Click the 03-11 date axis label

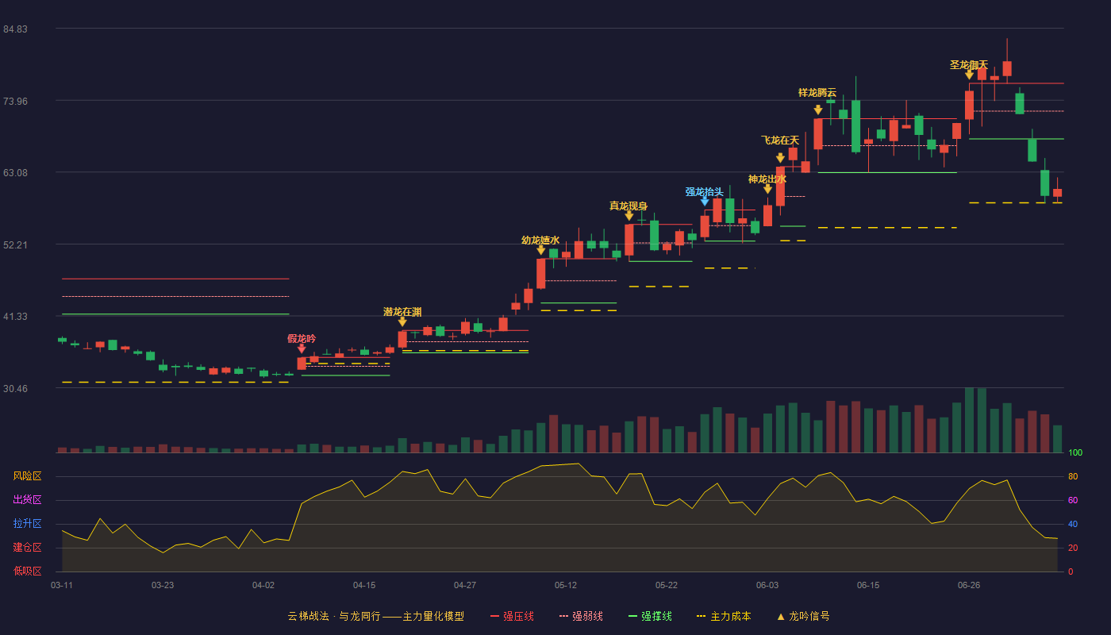pos(62,585)
